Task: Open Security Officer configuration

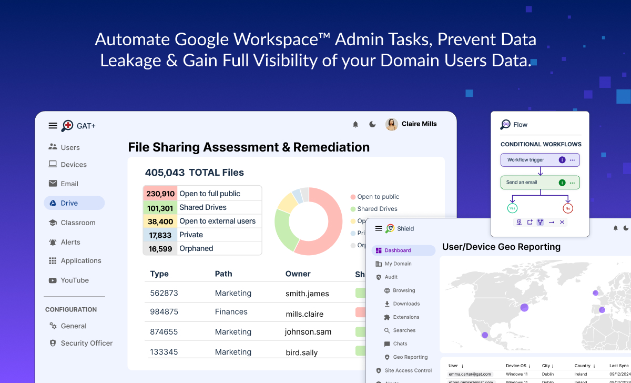Action: [x=86, y=343]
